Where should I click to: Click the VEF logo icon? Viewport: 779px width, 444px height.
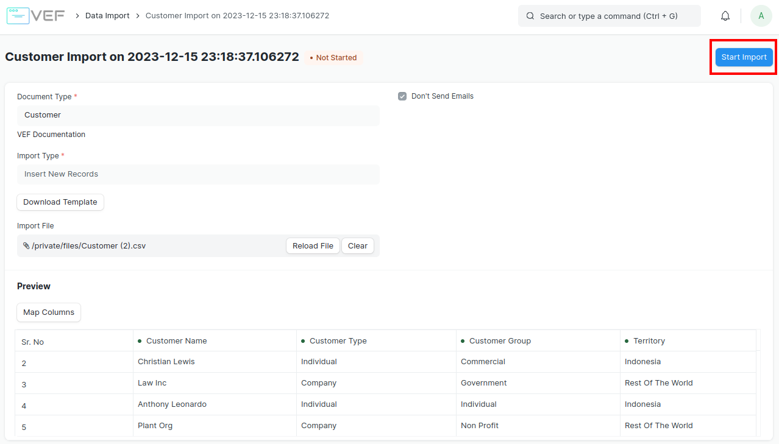(35, 16)
